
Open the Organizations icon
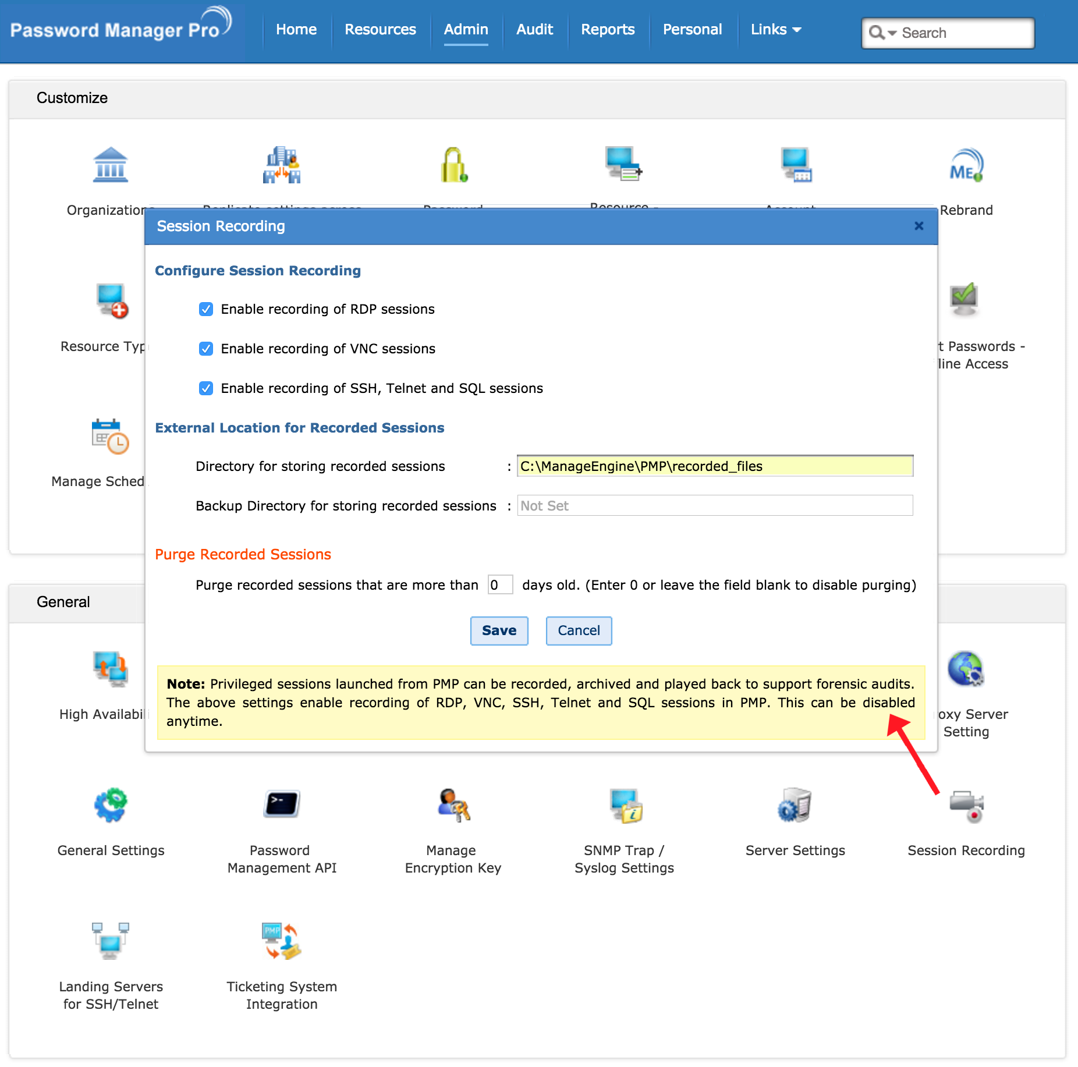pyautogui.click(x=110, y=165)
